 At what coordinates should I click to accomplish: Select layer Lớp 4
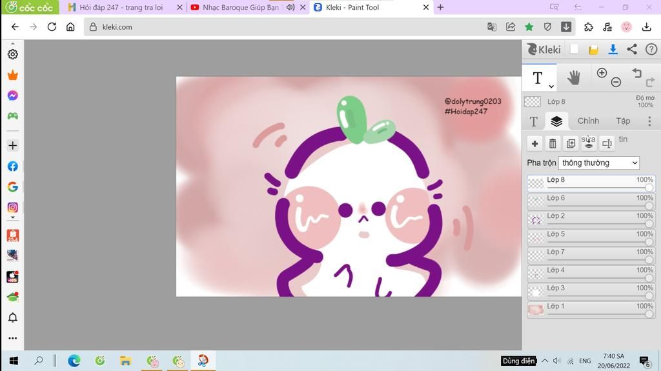[591, 274]
